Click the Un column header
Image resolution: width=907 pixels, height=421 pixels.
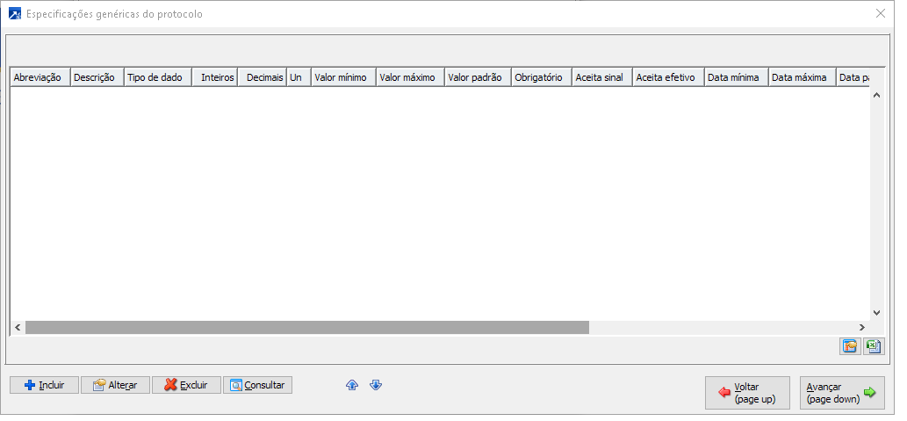click(x=299, y=77)
